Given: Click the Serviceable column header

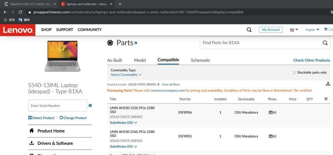Looking at the screenshot, I should (246, 99).
